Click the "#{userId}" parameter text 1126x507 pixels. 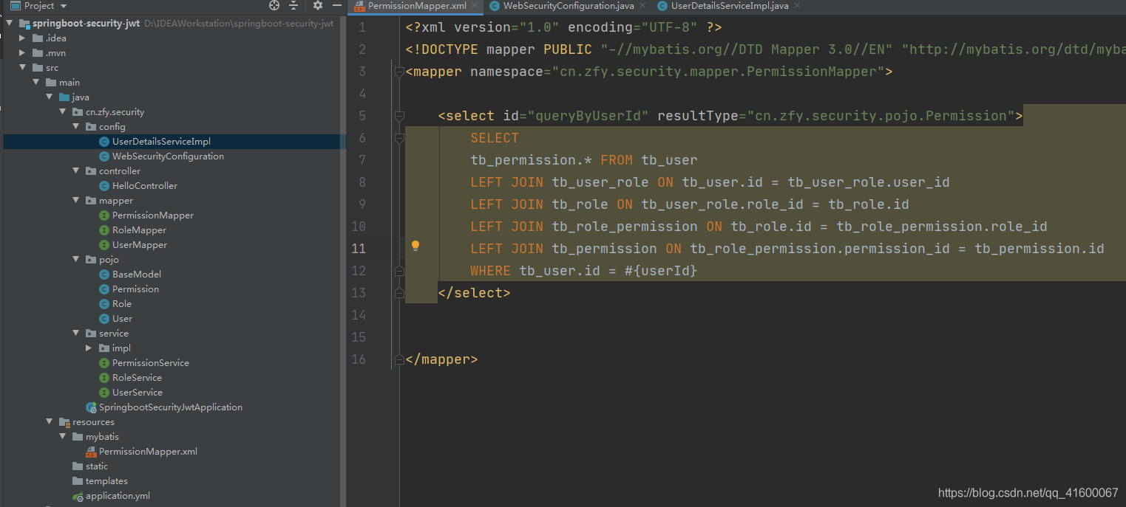(661, 271)
